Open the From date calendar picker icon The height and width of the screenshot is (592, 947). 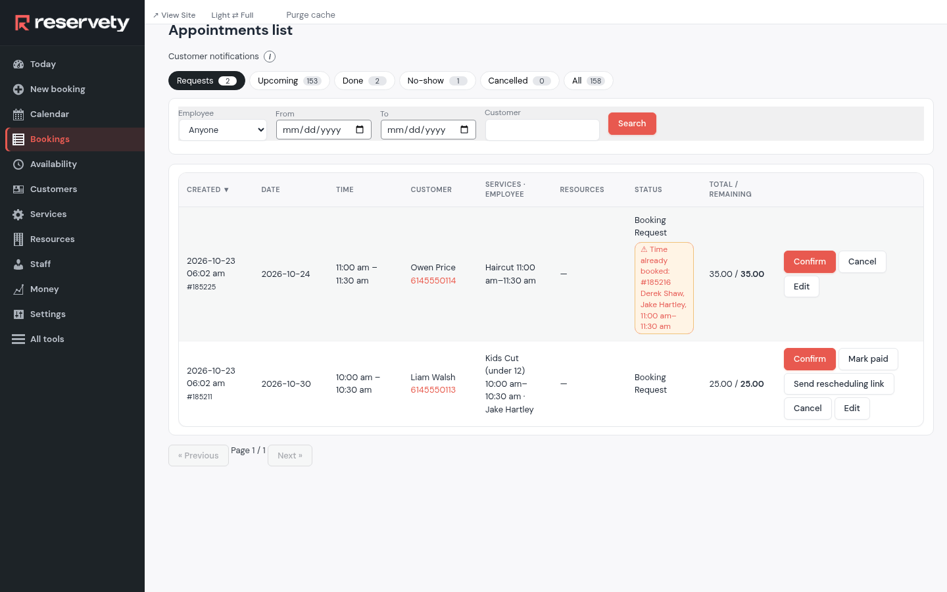[360, 130]
